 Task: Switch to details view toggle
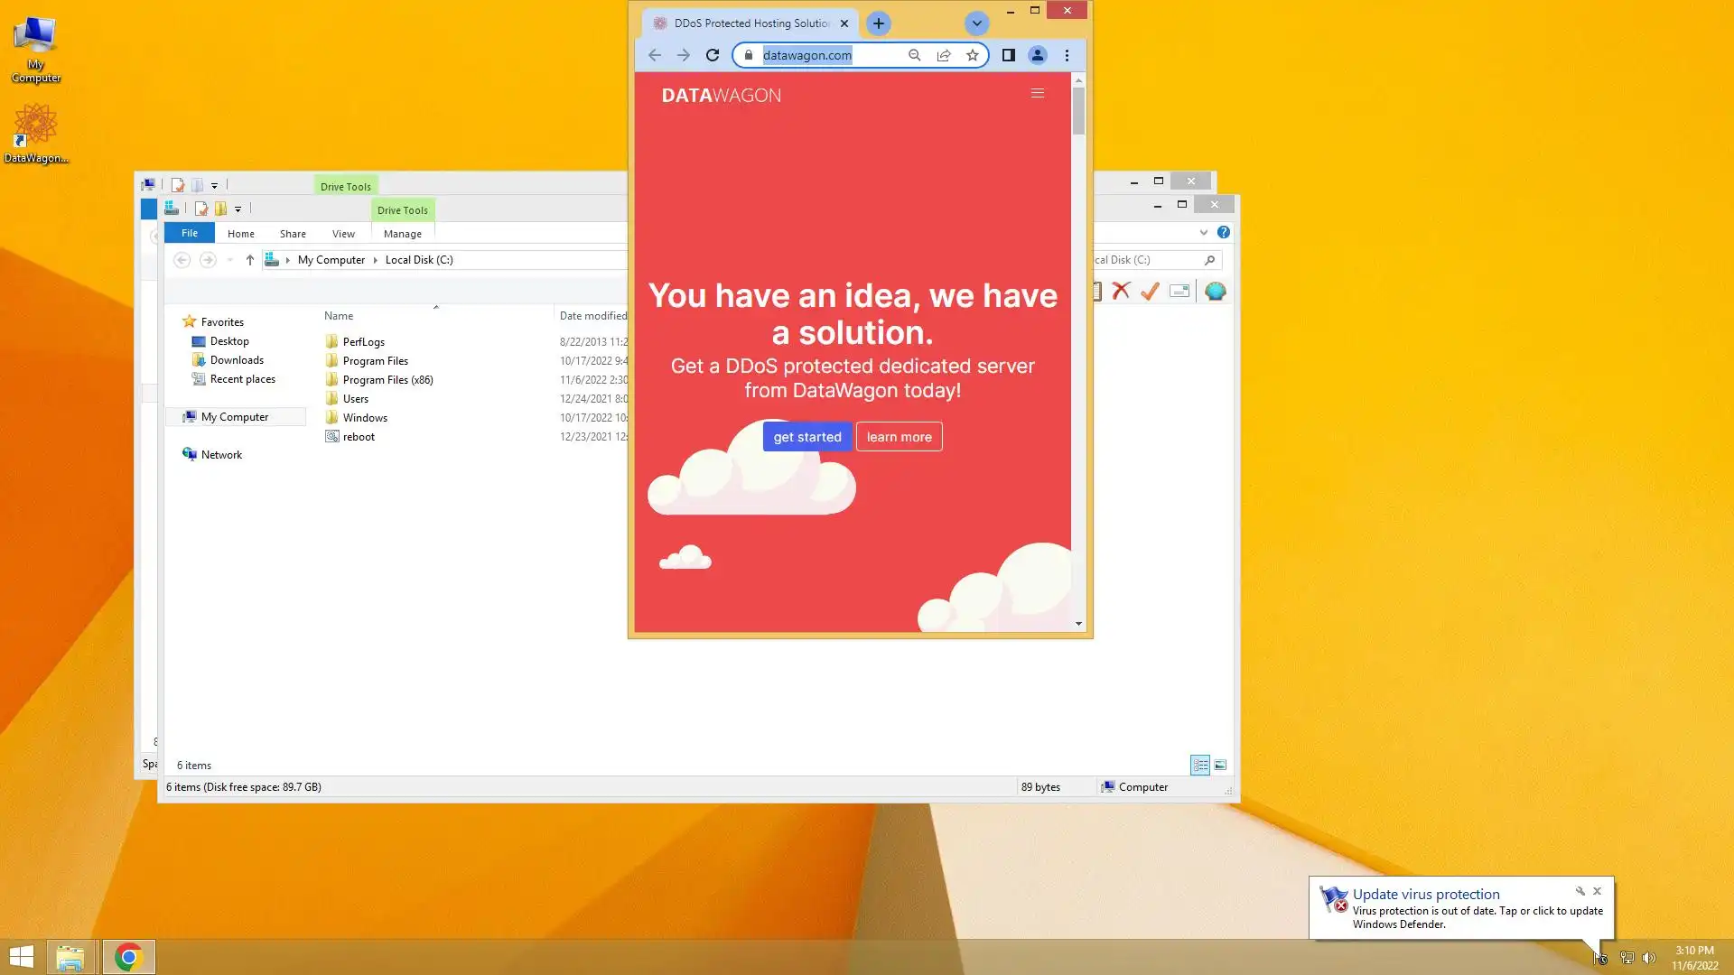[1200, 765]
